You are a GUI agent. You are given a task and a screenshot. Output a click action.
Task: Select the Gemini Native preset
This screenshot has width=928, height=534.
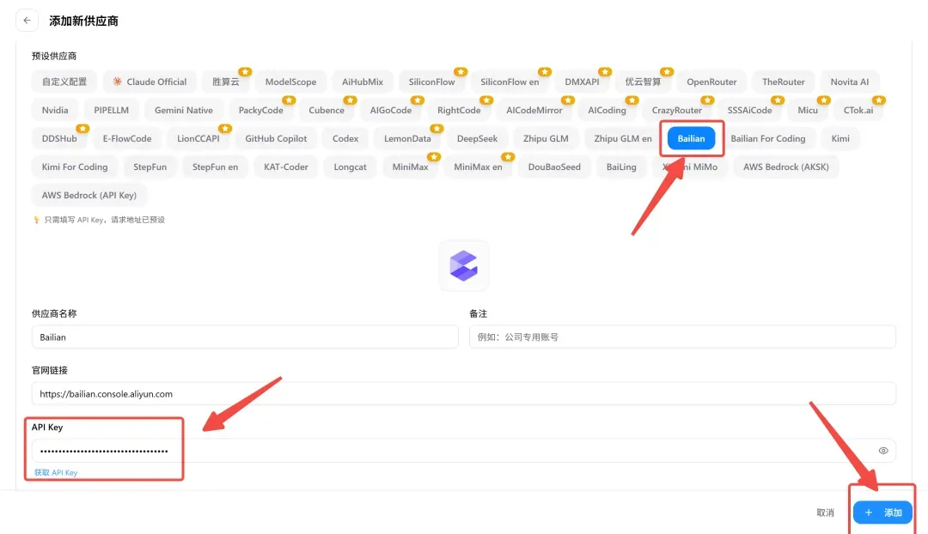point(184,110)
